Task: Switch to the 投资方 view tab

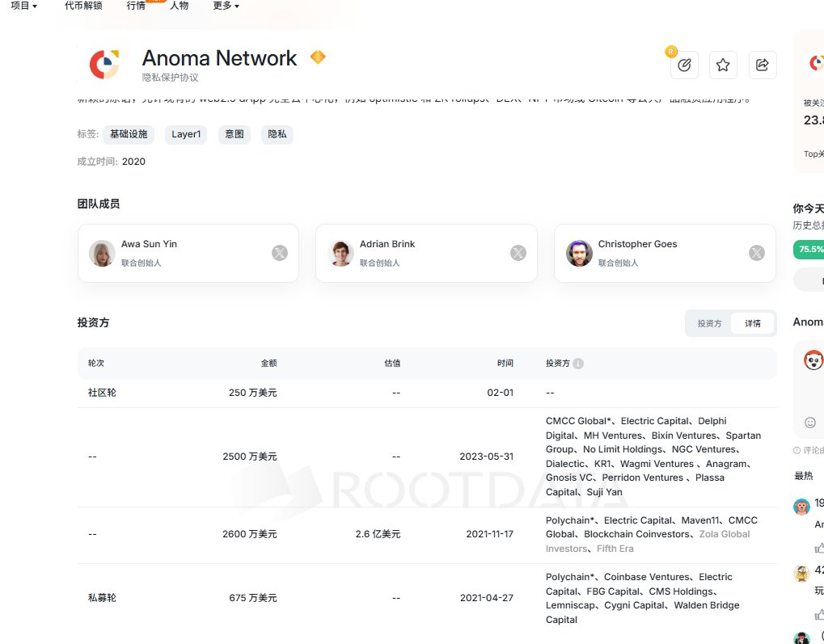Action: (709, 323)
